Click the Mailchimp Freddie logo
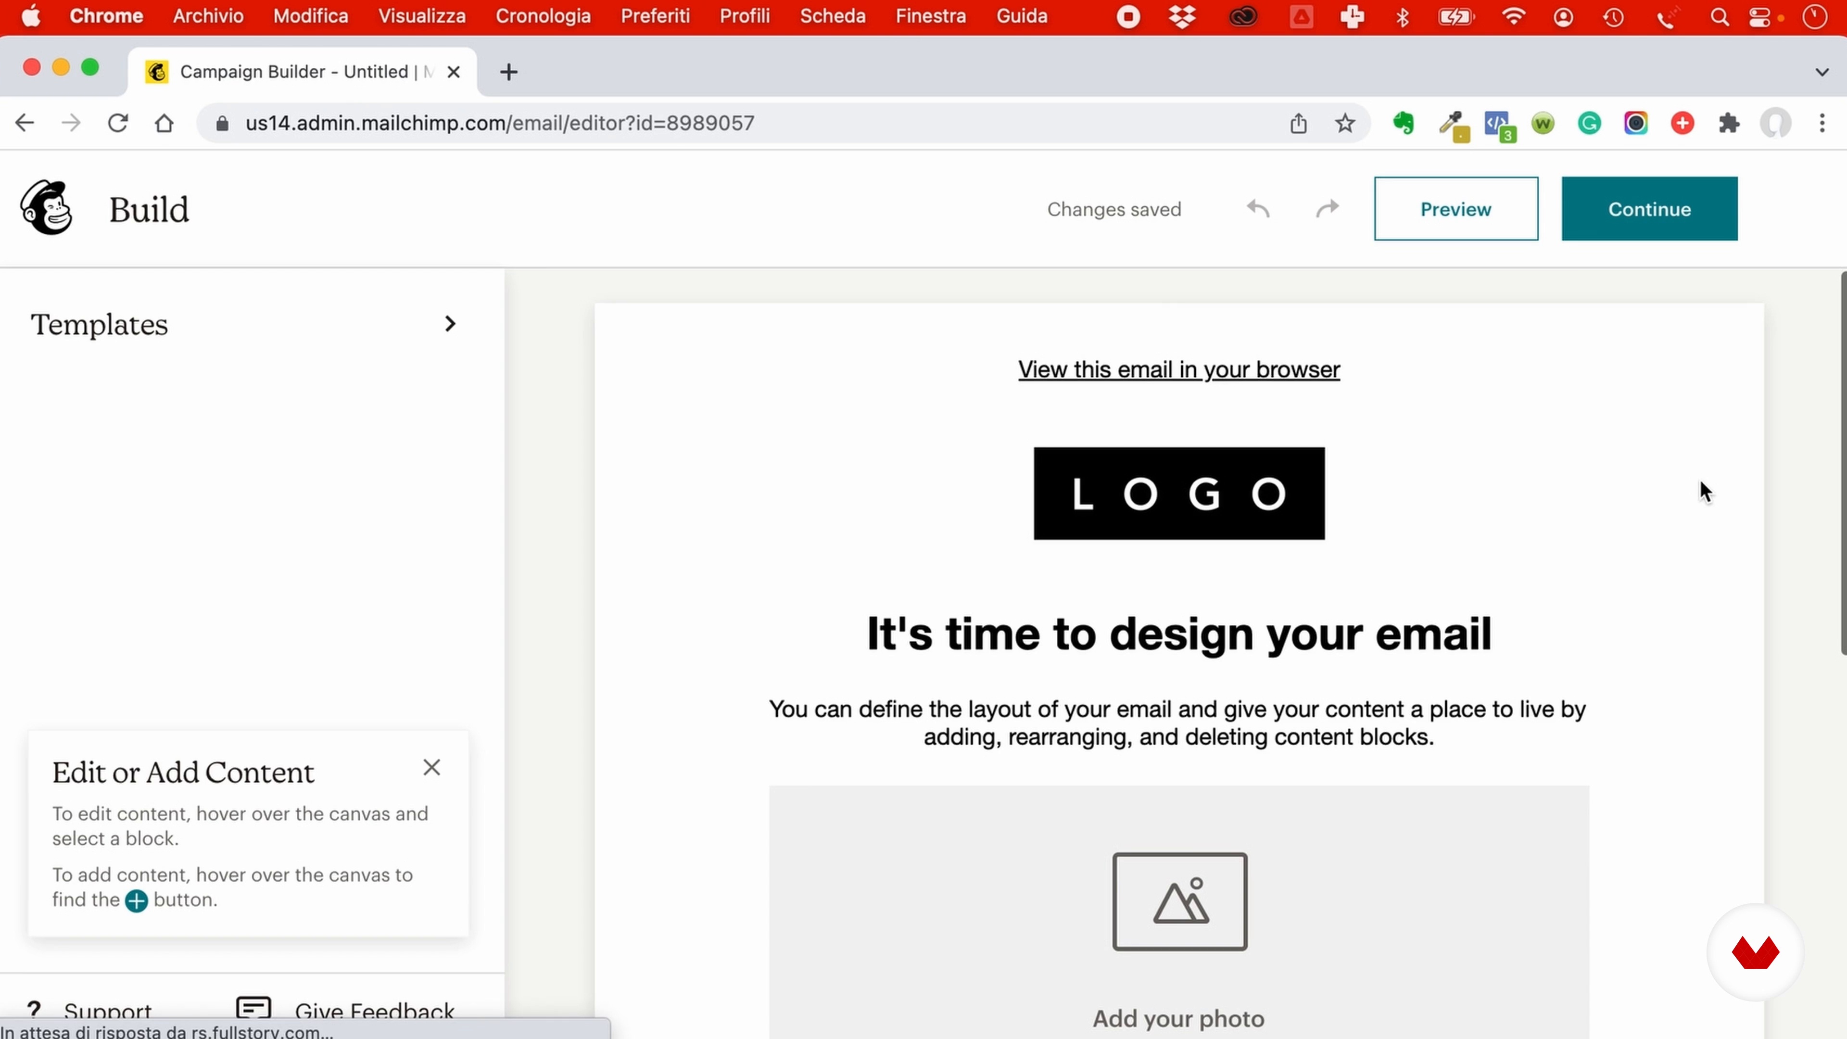 [x=47, y=208]
